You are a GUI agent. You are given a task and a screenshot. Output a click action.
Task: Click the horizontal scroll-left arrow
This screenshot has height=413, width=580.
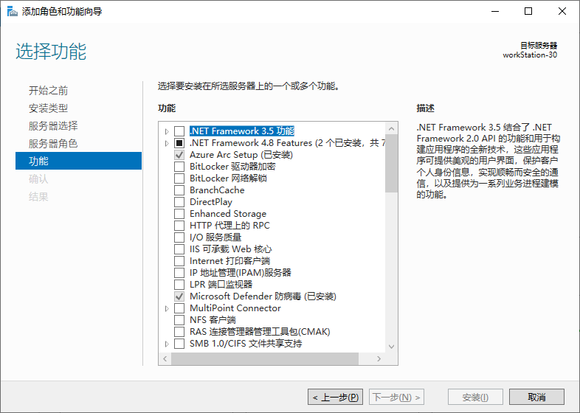(165, 359)
